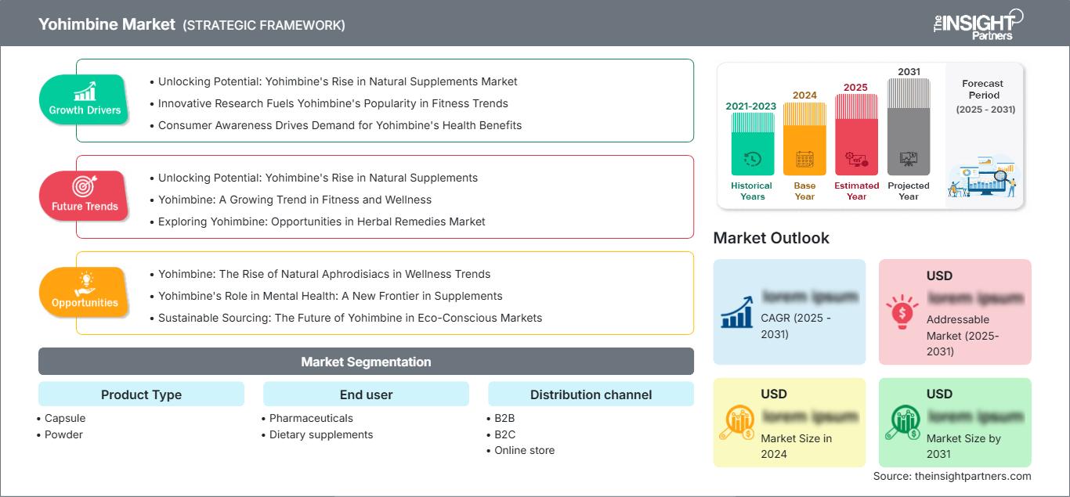Image resolution: width=1070 pixels, height=497 pixels.
Task: Select the Product Type segment header
Action: click(x=141, y=394)
